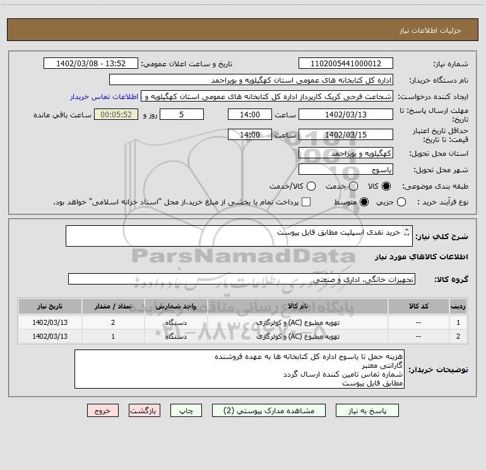
Task: Open مشاهده مدارک پیوستی (2) button
Action: point(269,411)
